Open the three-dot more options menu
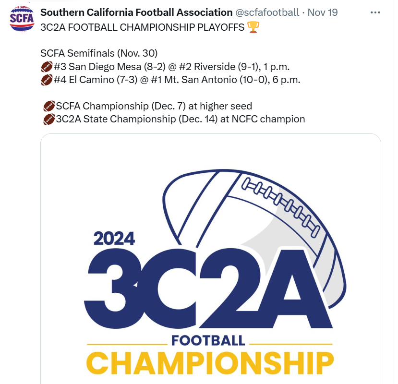This screenshot has width=398, height=384. pos(375,12)
